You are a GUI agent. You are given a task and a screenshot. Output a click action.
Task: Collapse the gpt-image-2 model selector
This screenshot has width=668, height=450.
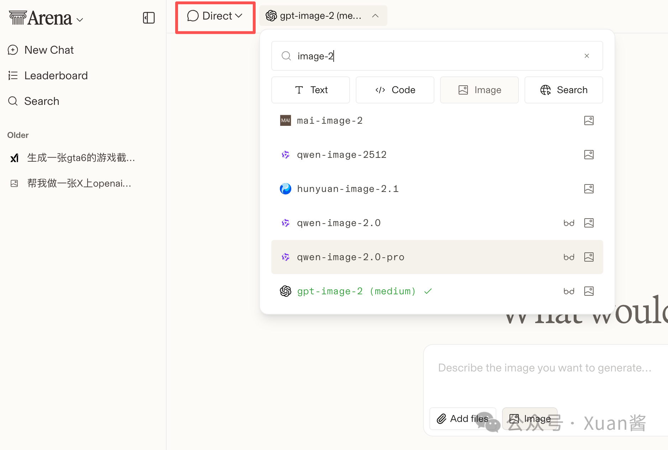point(323,16)
